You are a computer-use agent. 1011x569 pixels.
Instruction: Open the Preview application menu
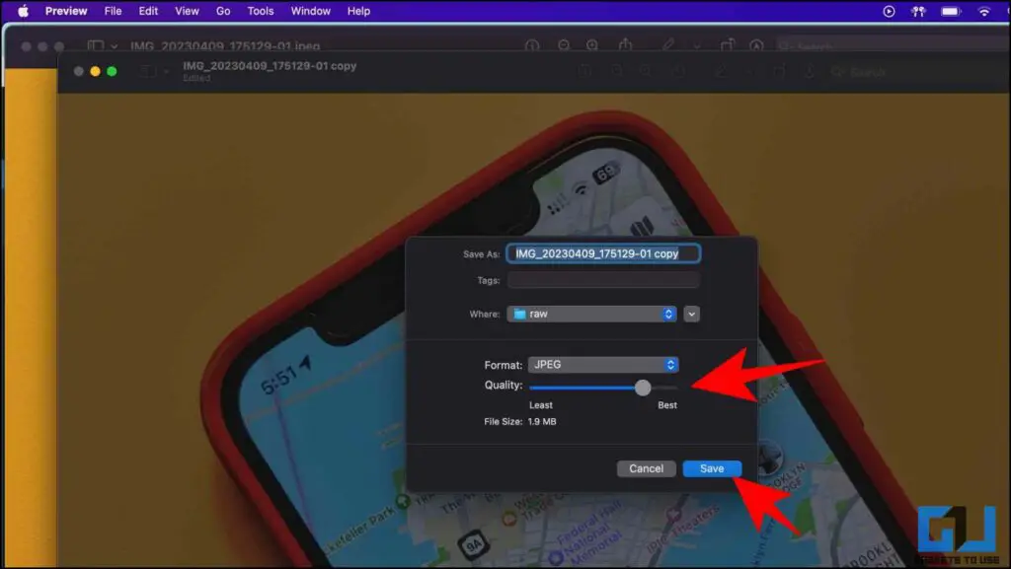click(66, 11)
